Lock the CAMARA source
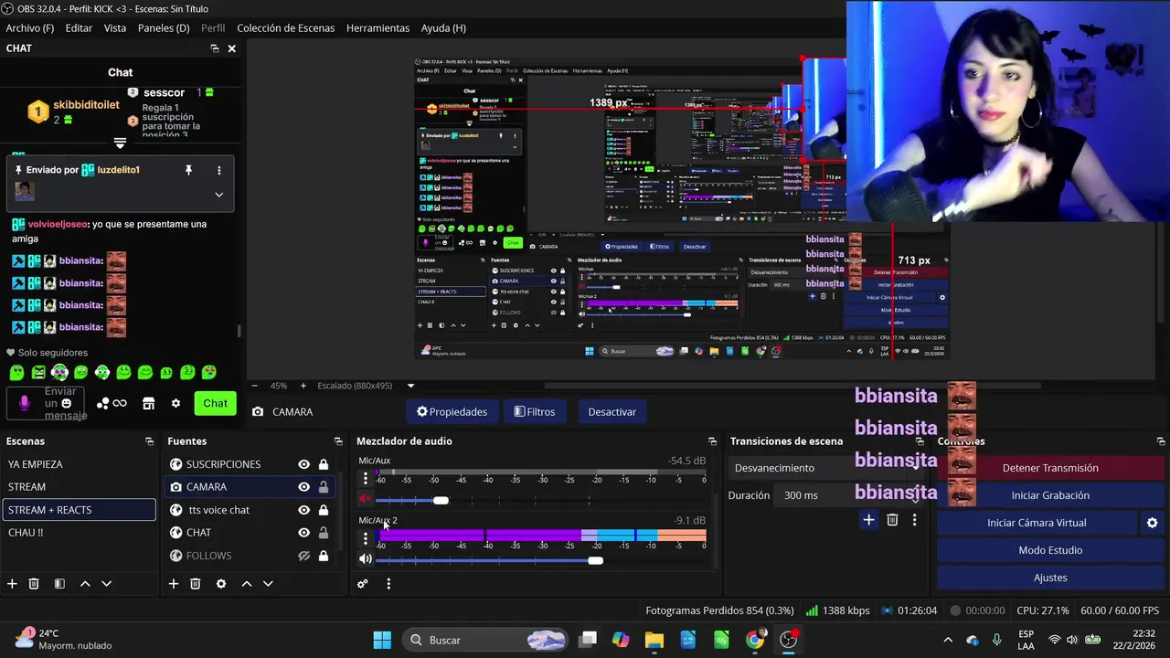The image size is (1170, 658). [x=323, y=487]
